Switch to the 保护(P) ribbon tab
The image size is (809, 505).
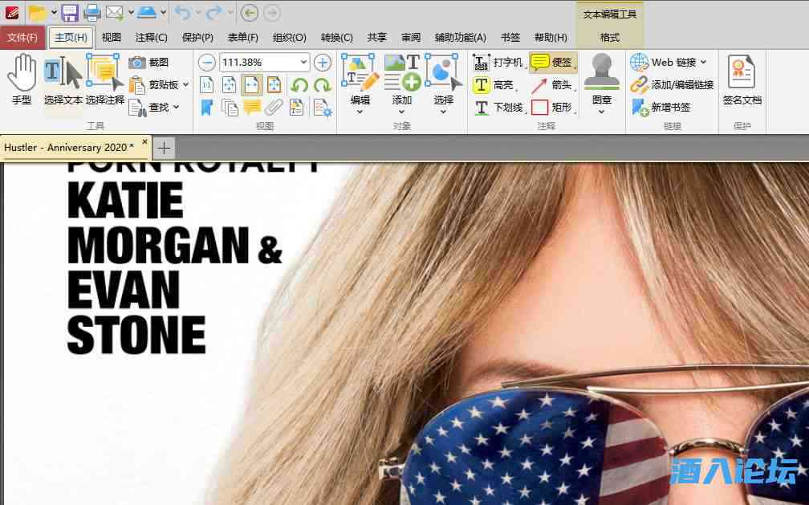point(197,38)
